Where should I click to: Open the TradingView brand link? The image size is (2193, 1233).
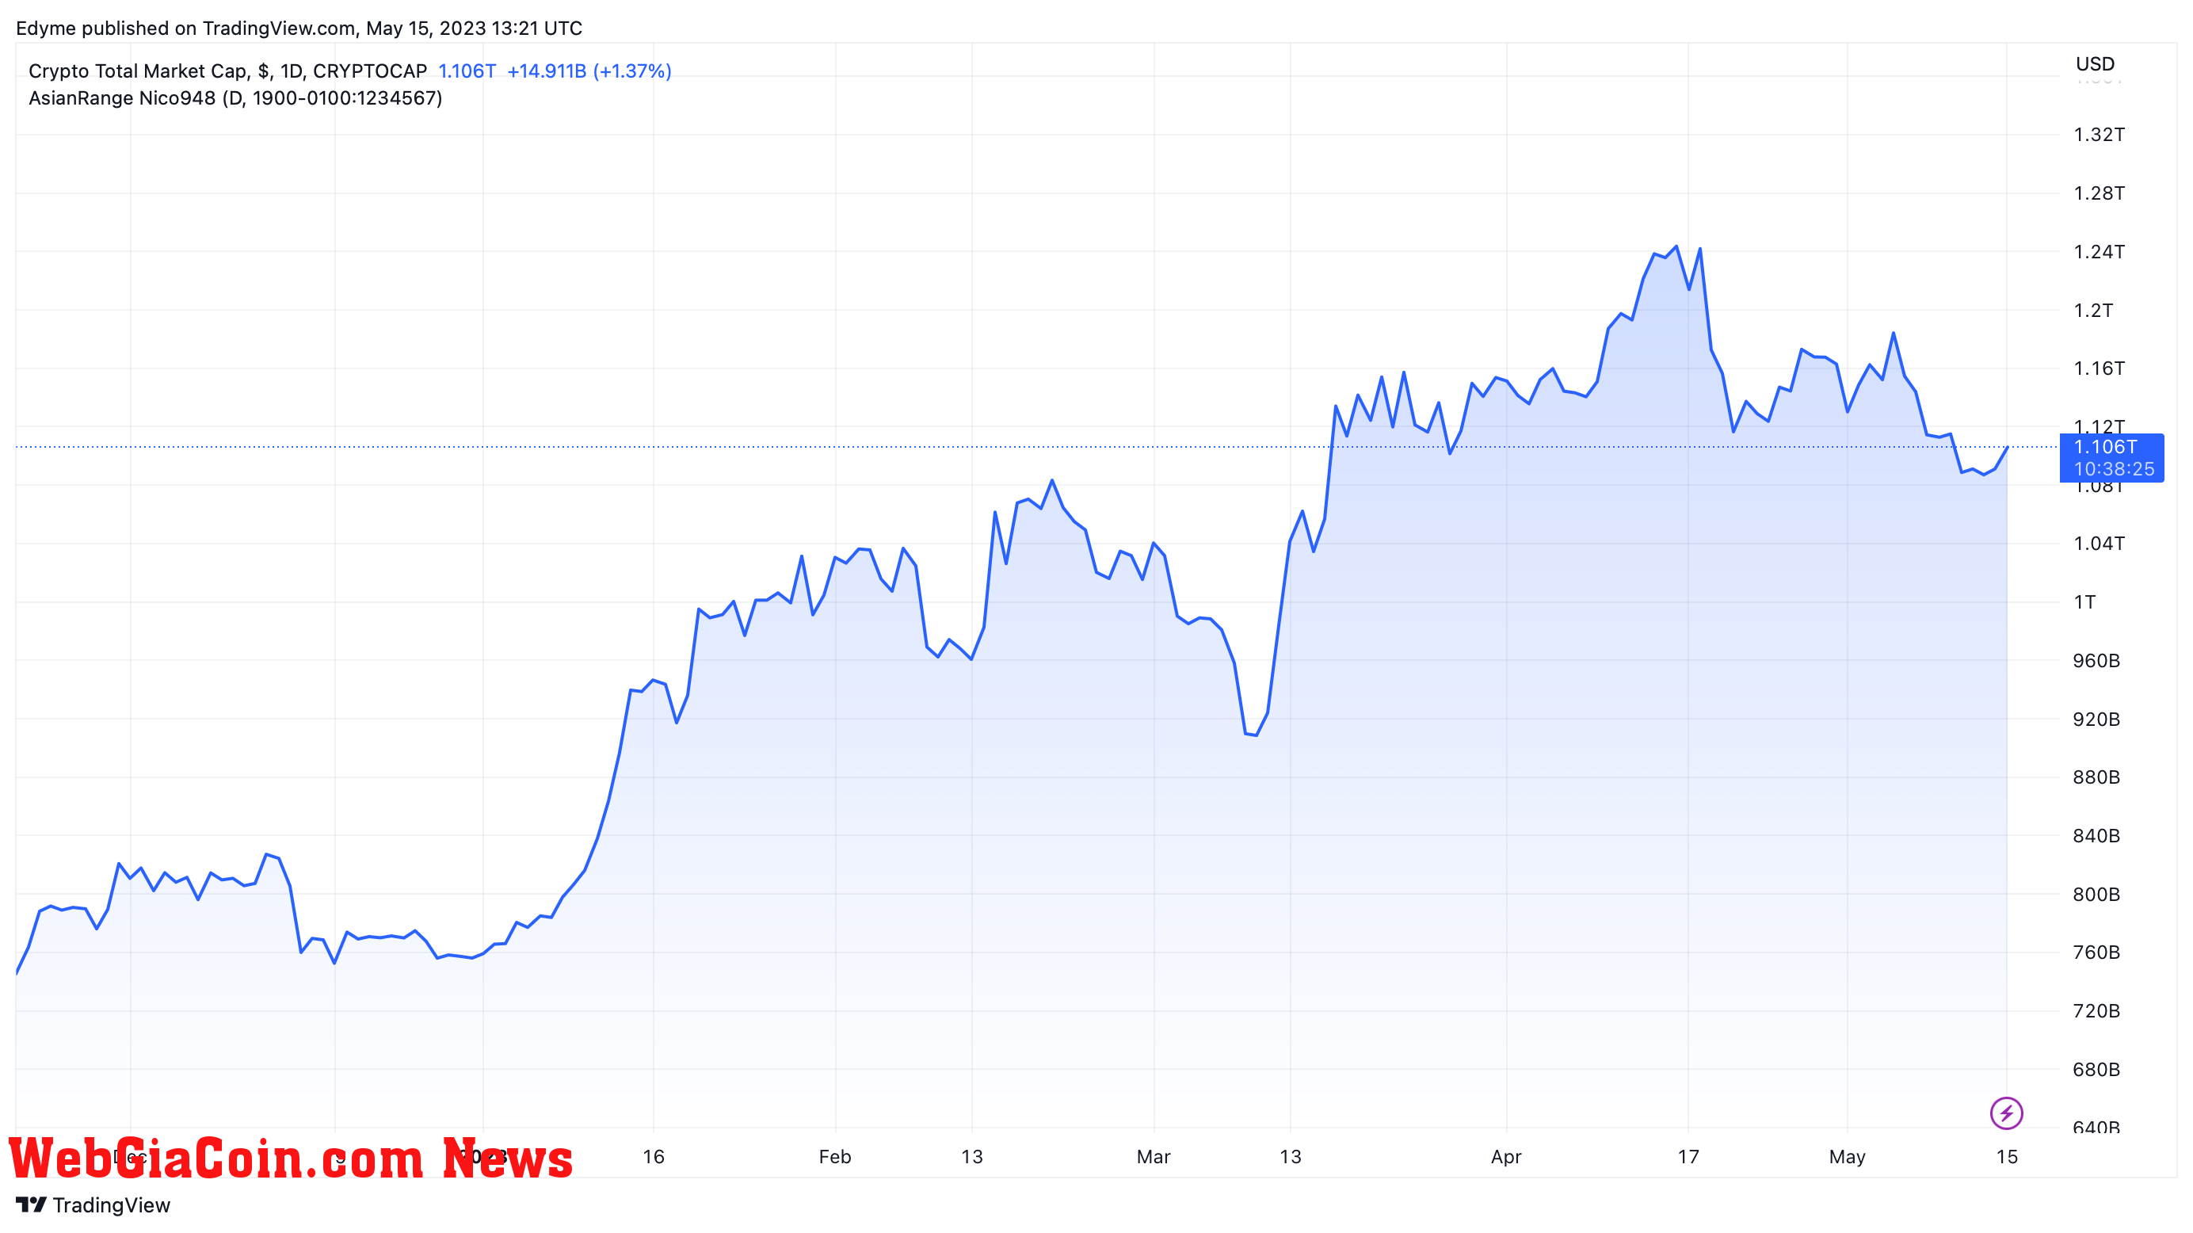tap(93, 1205)
